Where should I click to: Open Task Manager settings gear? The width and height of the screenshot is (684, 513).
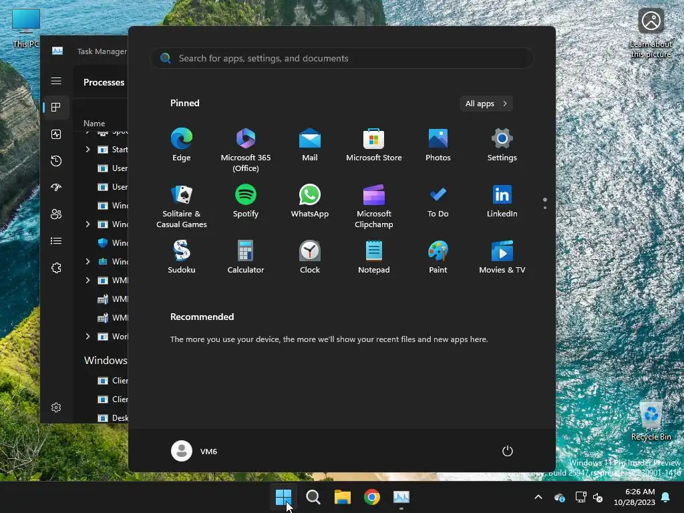pos(56,407)
